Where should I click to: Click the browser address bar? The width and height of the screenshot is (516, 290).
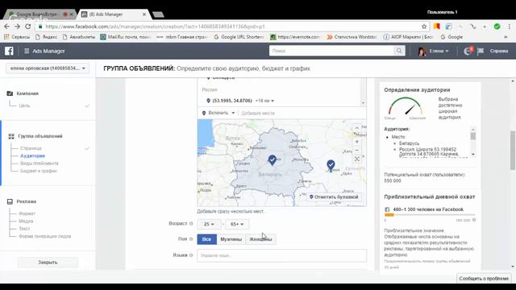pos(231,27)
